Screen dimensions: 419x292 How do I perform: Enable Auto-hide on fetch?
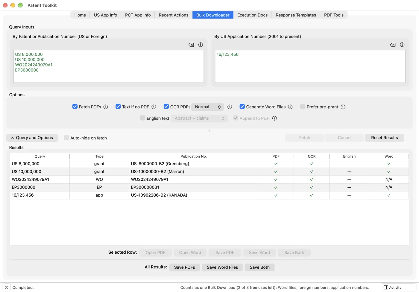point(66,138)
